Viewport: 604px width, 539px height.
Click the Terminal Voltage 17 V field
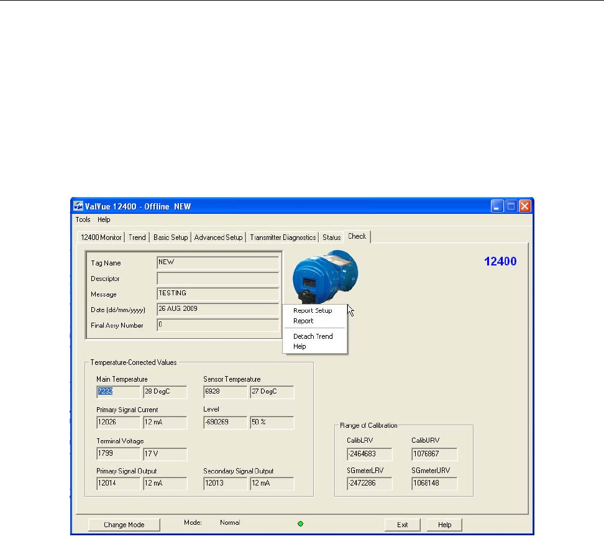coord(165,454)
